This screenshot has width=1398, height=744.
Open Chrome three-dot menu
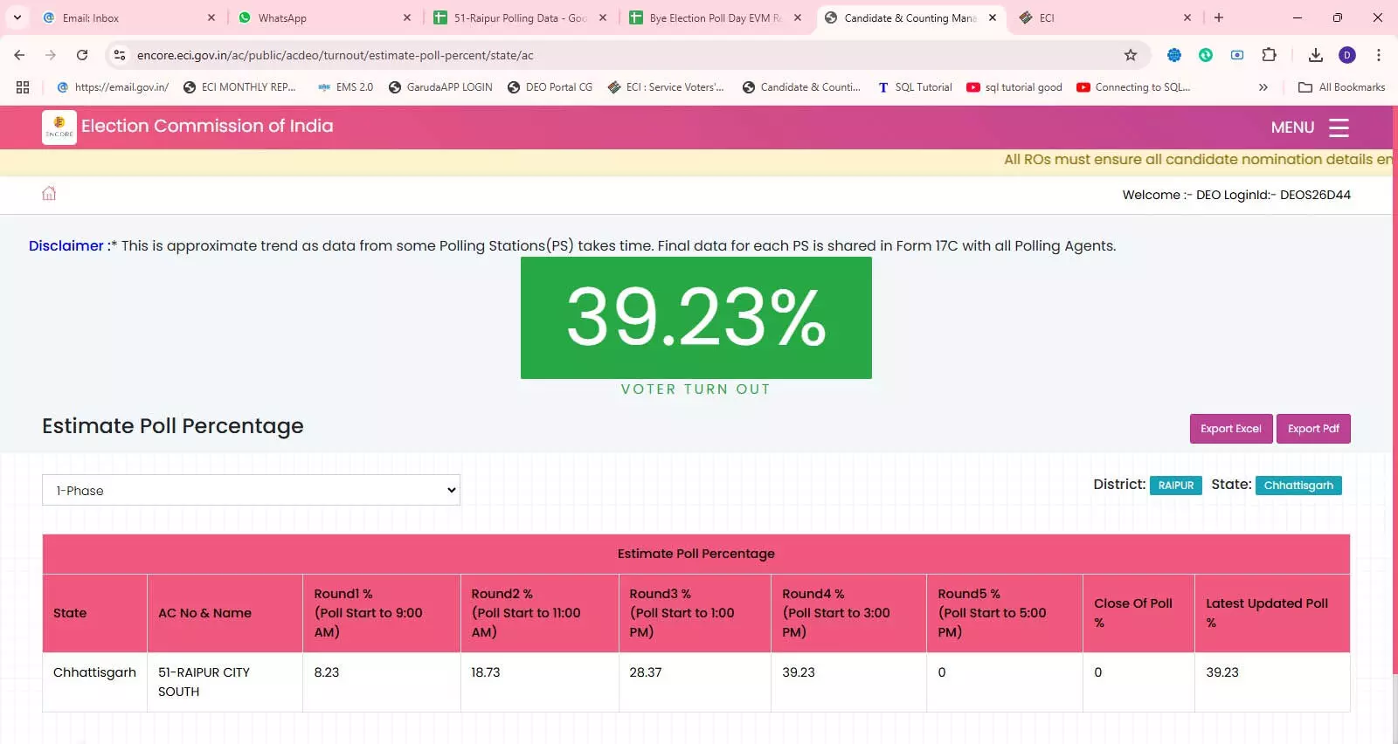click(1379, 55)
